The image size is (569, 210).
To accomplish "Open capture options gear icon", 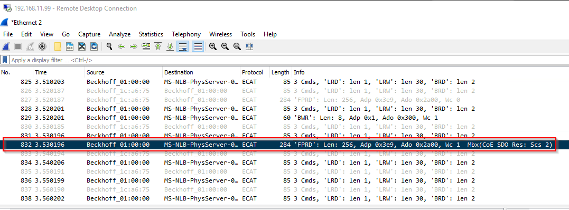I will click(x=42, y=46).
